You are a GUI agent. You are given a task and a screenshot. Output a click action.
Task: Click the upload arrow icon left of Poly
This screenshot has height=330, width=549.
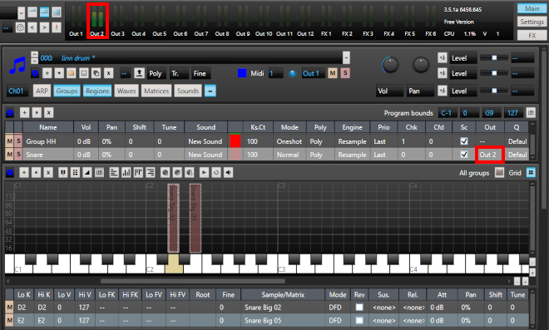(x=139, y=73)
